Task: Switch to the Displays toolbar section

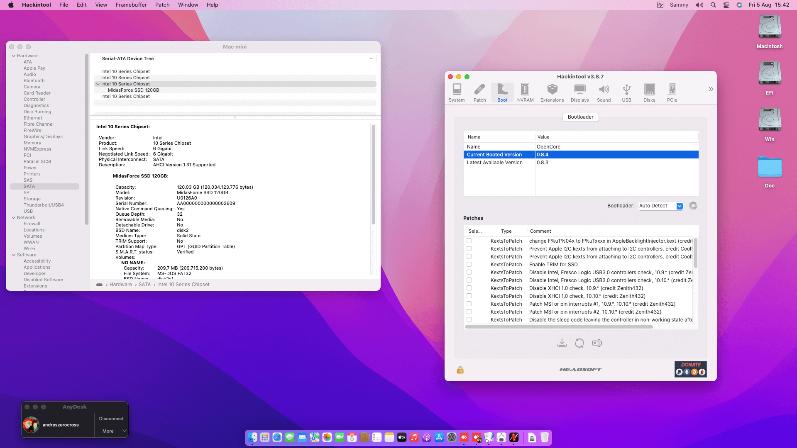Action: point(579,93)
